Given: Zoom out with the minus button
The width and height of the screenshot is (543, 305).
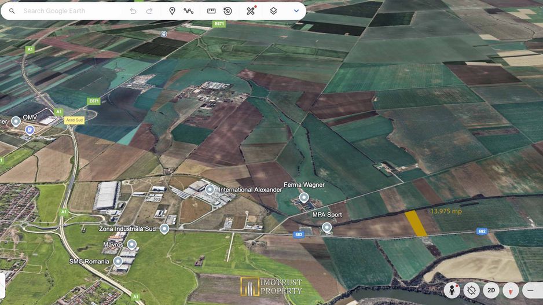Looking at the screenshot, I should (530, 290).
